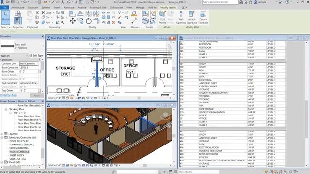The width and height of the screenshot is (310, 174).
Task: Toggle the Properties palette button
Action: point(17,21)
